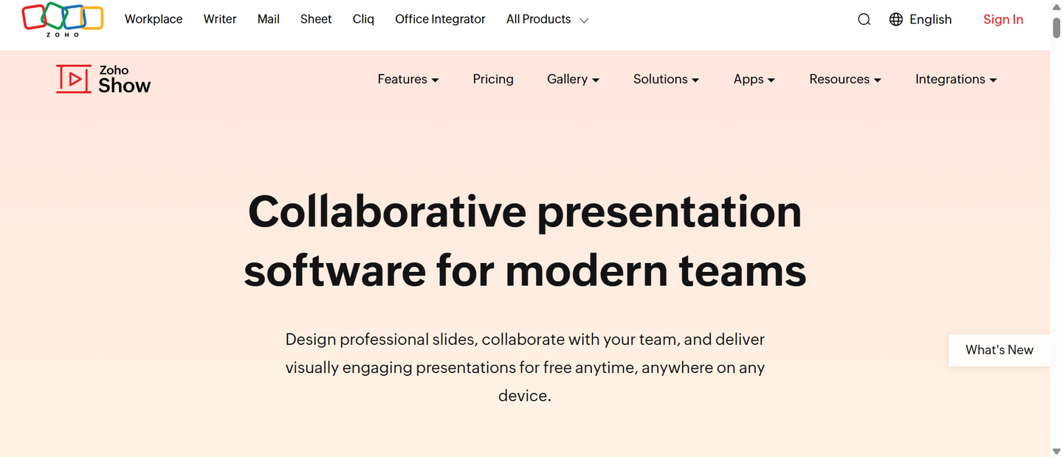Click the Sign In link

click(x=1003, y=19)
